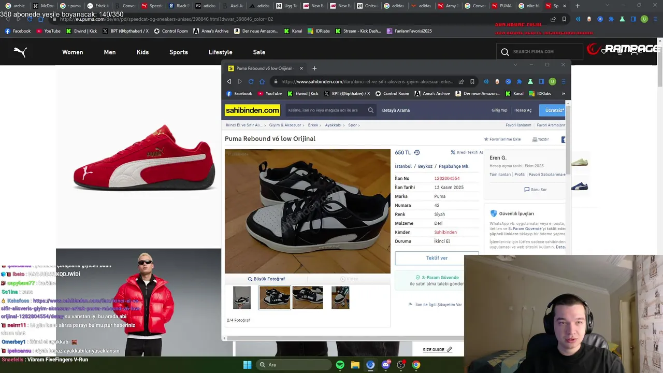Open the tab search dropdown arrow in front window

pyautogui.click(x=515, y=65)
